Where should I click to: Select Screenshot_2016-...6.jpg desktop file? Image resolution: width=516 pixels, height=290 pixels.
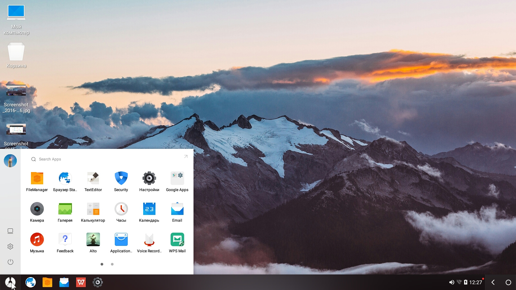[x=16, y=99]
